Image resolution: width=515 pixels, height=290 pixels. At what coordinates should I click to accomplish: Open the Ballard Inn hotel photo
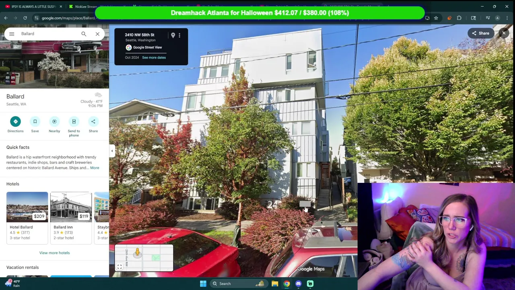pyautogui.click(x=71, y=207)
